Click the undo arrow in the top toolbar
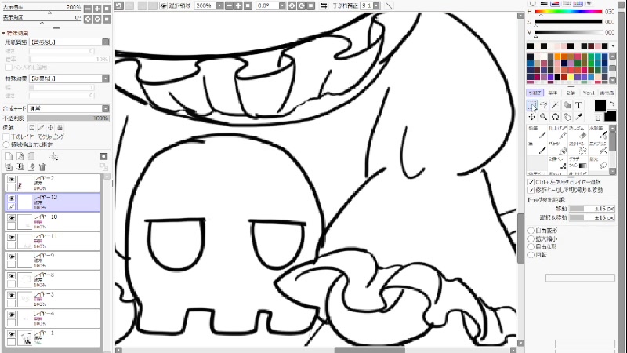 coord(119,5)
